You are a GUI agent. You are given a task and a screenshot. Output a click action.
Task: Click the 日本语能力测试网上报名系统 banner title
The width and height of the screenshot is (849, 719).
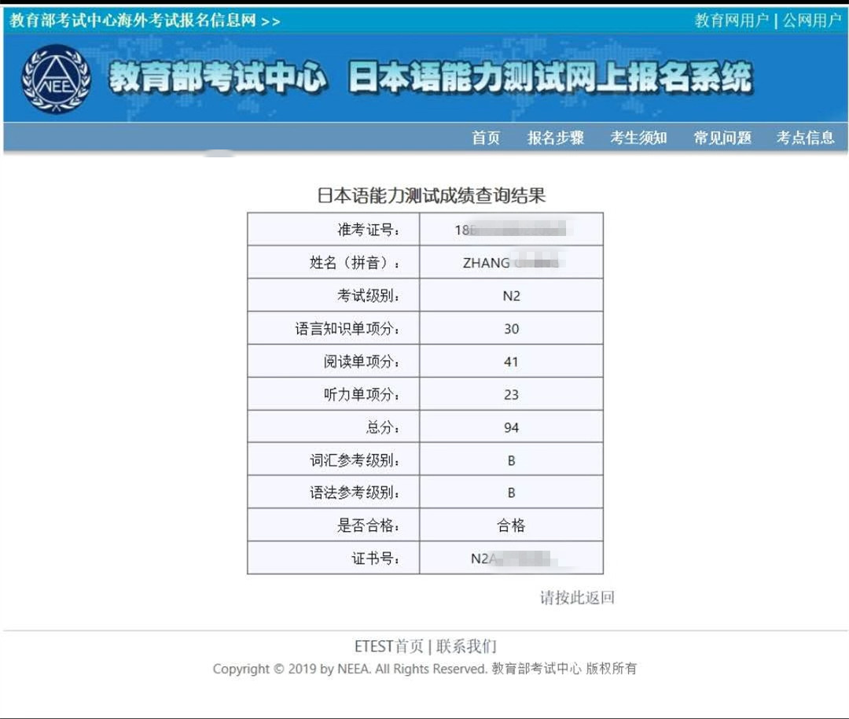[x=549, y=79]
